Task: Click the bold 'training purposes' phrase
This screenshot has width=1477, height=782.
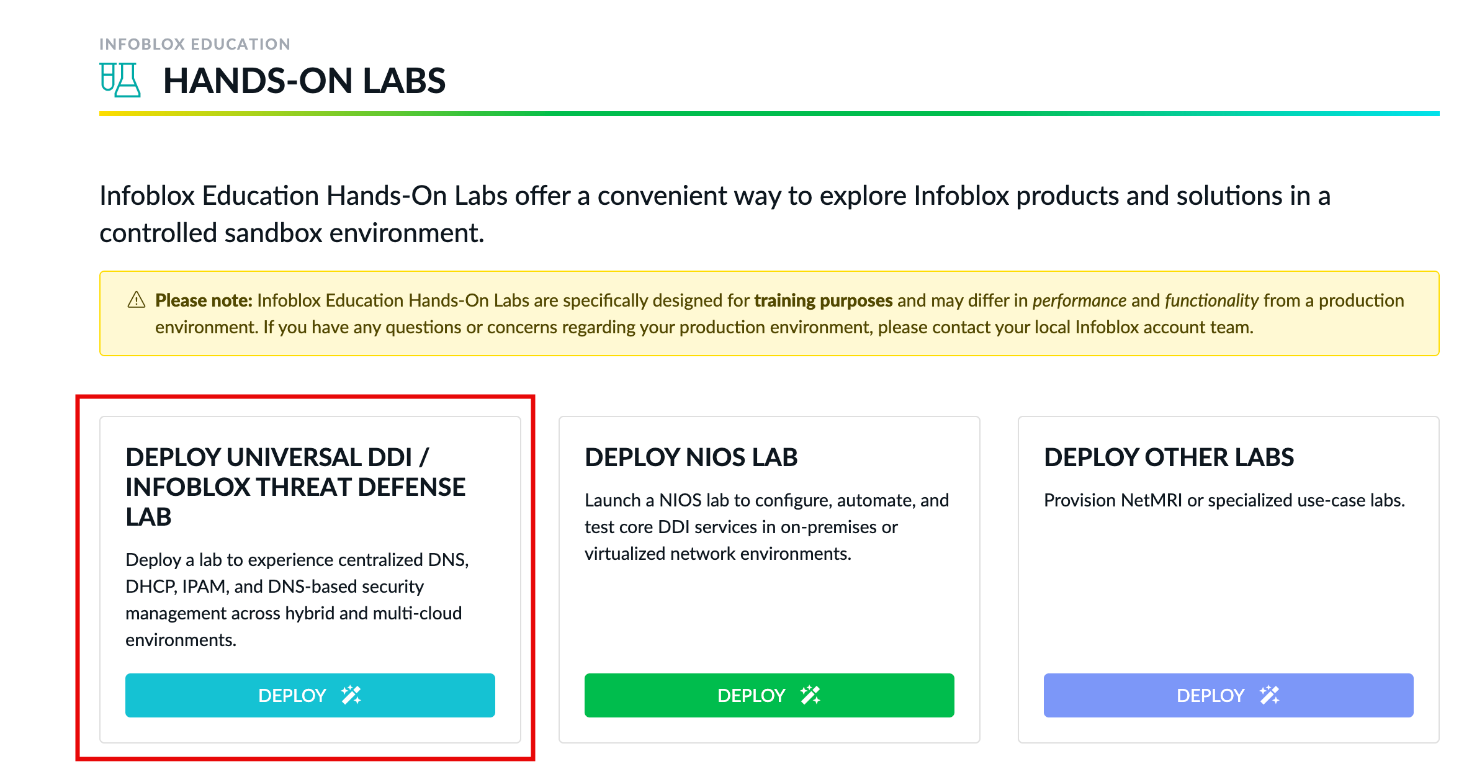Action: [823, 300]
